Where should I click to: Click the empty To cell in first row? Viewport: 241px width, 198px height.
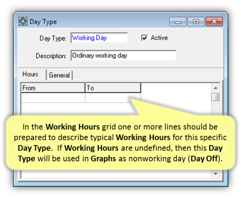coord(113,98)
